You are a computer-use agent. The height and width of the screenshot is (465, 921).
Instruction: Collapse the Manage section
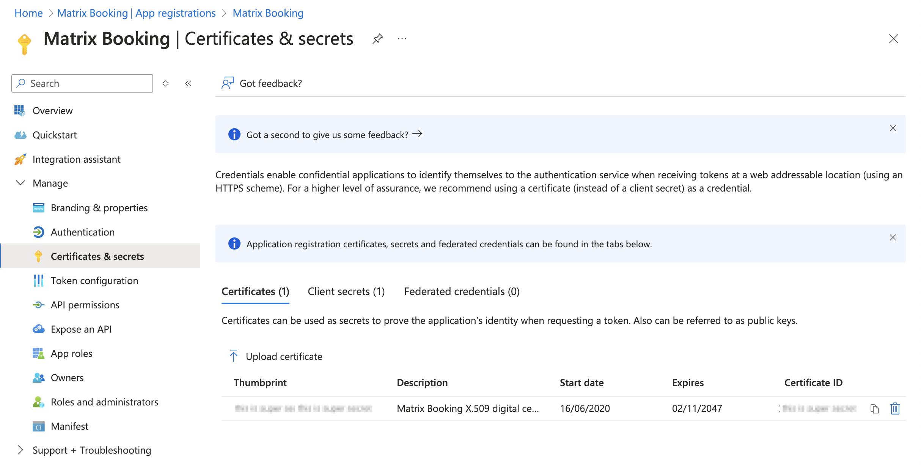(x=21, y=183)
